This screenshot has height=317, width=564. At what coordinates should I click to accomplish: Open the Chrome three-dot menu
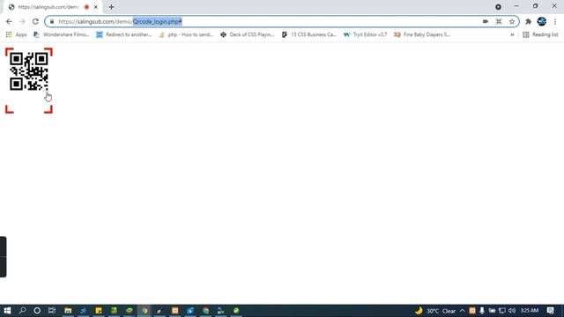point(555,21)
